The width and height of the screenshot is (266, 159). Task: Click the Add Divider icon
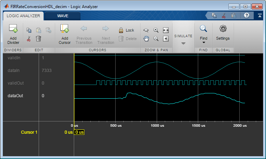point(13,28)
